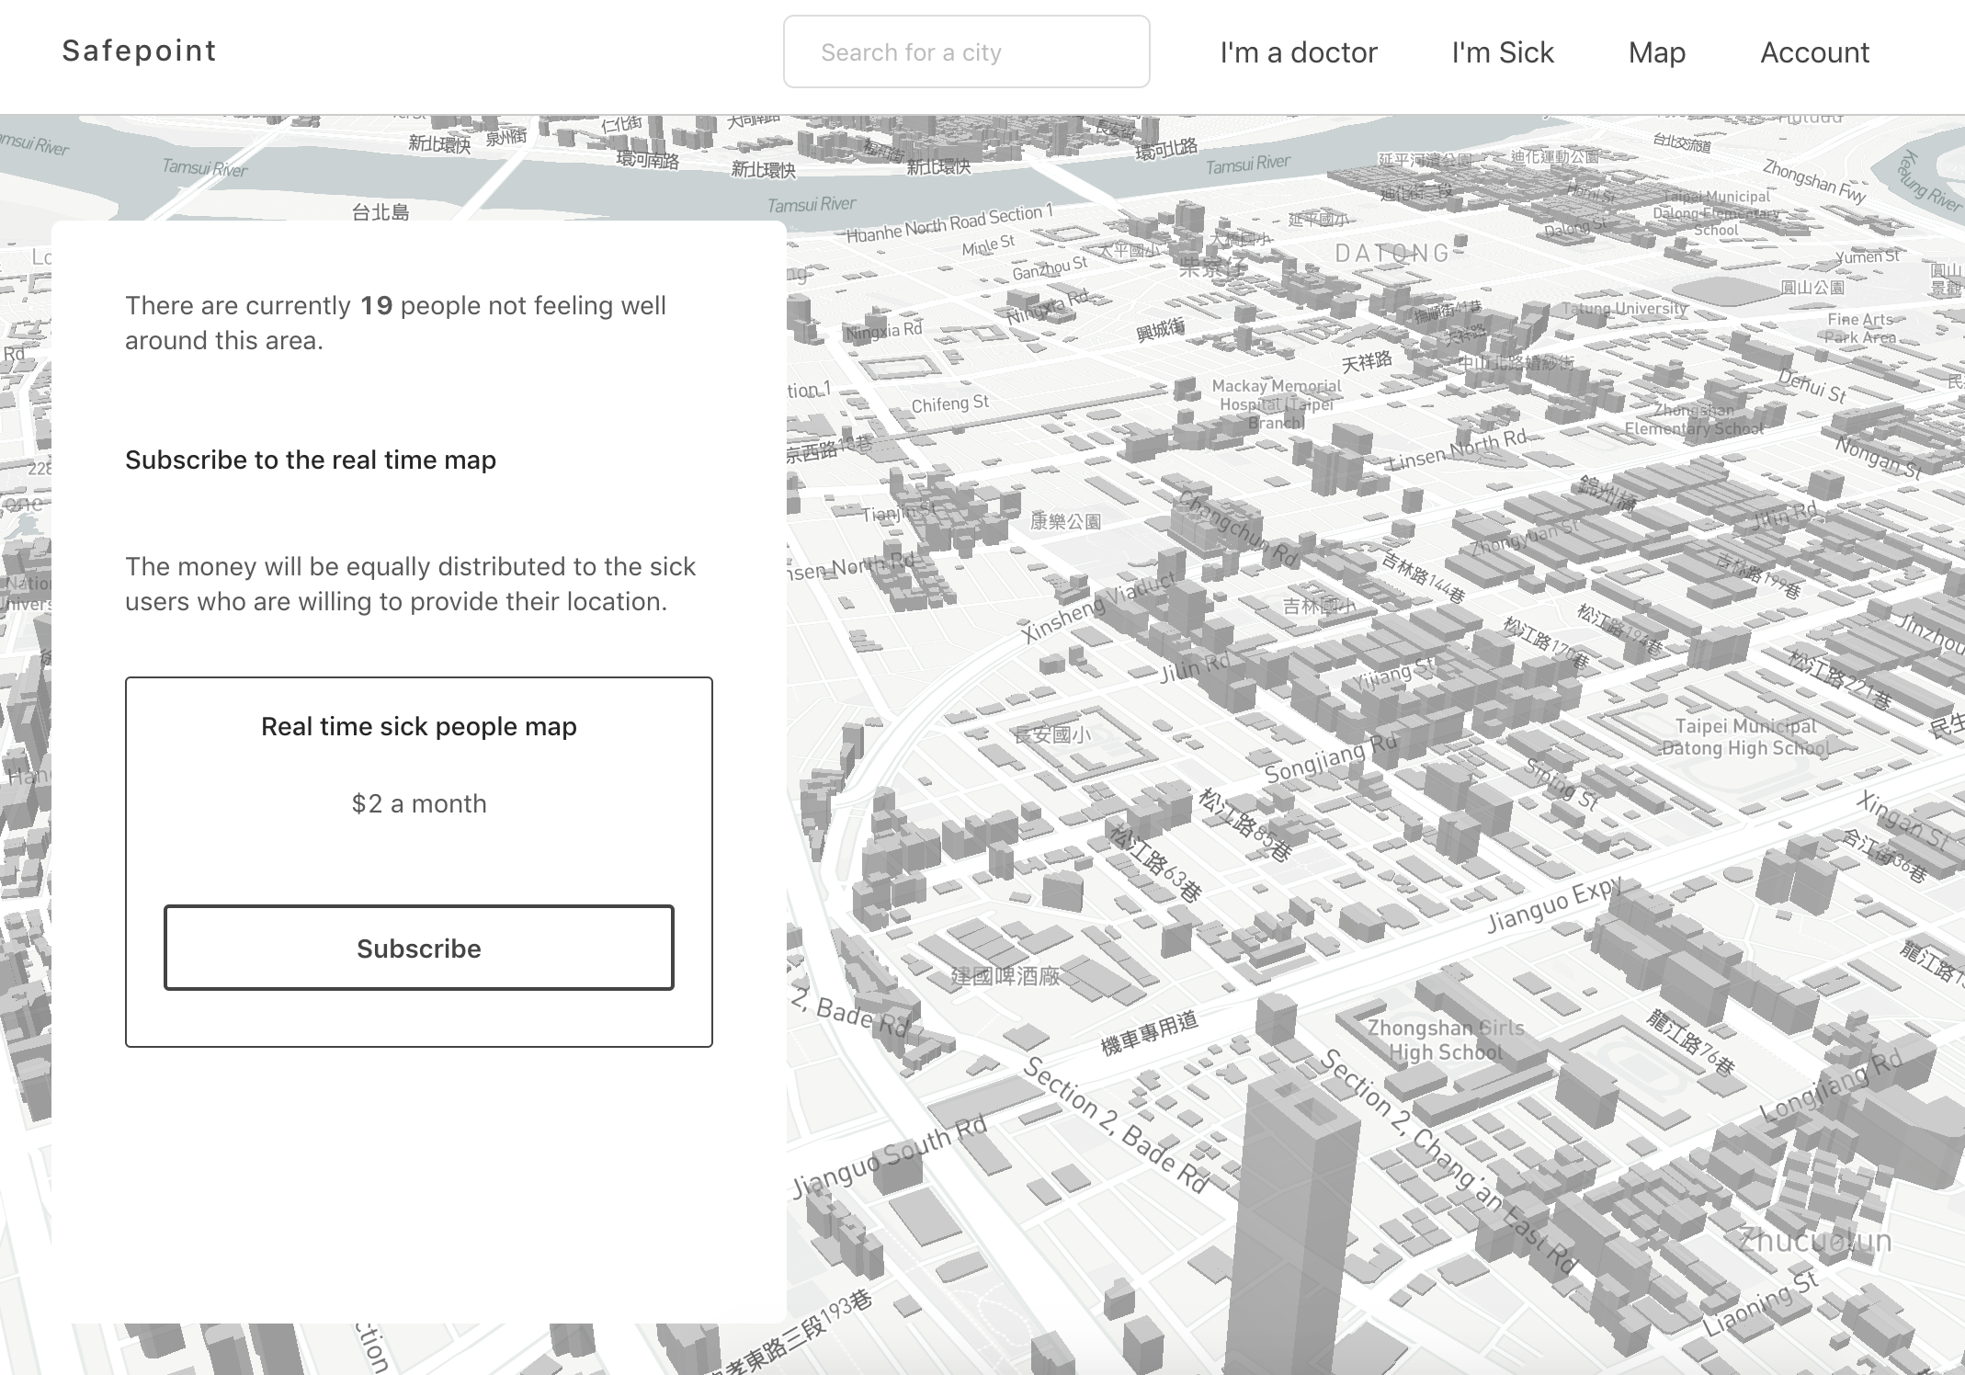This screenshot has height=1375, width=1965.
Task: Select the Real time sick people map plan
Action: (x=418, y=726)
